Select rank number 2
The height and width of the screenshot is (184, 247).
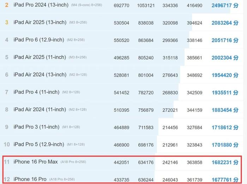[x=6, y=5]
